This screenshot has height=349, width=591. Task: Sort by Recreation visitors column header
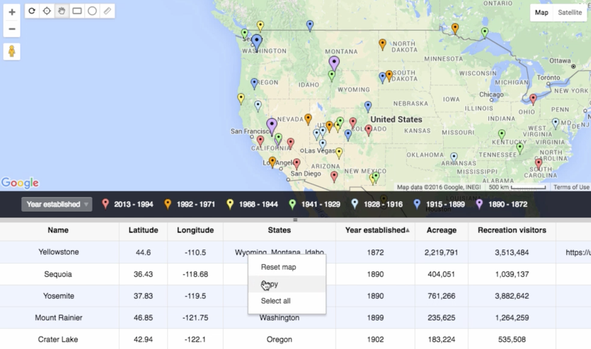tap(512, 230)
